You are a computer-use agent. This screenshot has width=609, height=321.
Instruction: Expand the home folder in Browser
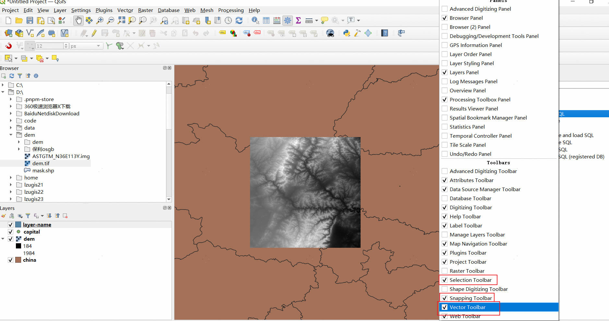click(11, 178)
